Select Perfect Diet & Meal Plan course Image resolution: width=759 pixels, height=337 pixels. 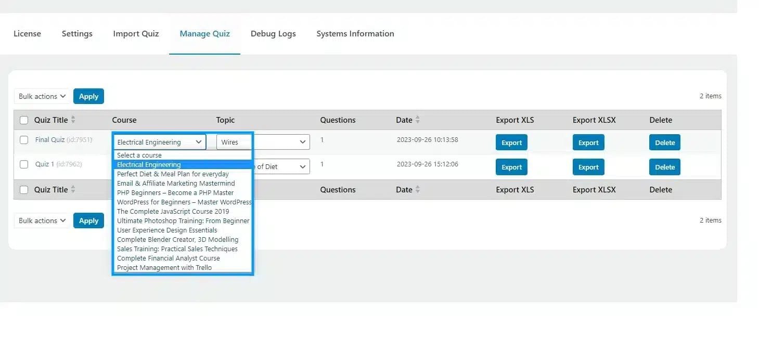[x=183, y=174]
